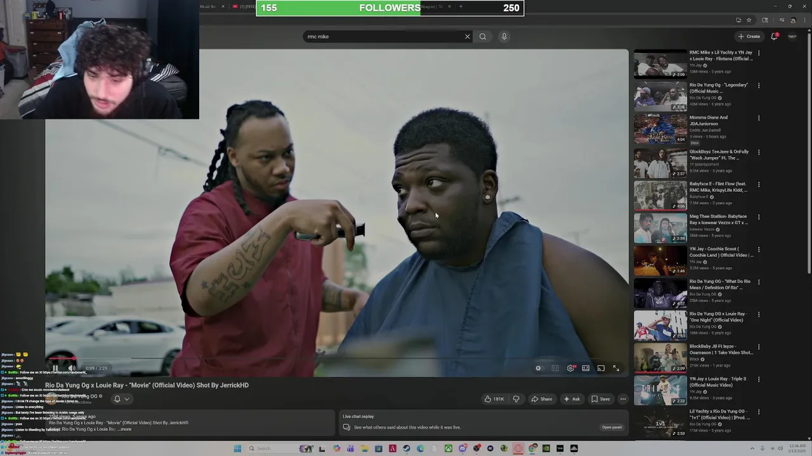Open BlockBaby JB 'Osamason' video thumbnail
The height and width of the screenshot is (456, 812).
pyautogui.click(x=660, y=357)
